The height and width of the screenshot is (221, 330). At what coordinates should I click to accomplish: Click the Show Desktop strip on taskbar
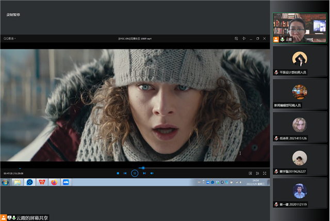(x=269, y=182)
